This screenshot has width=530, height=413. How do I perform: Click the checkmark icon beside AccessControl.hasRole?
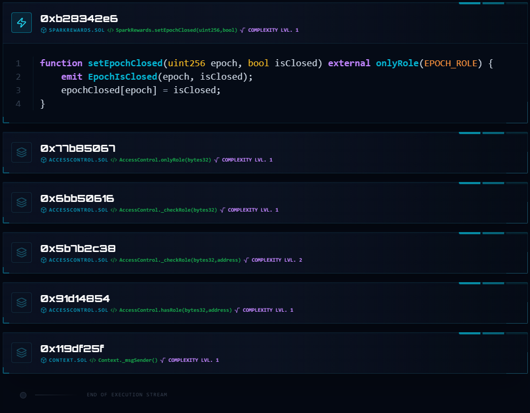pyautogui.click(x=236, y=310)
